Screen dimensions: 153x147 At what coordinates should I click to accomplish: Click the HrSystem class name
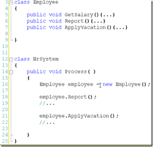(46, 59)
